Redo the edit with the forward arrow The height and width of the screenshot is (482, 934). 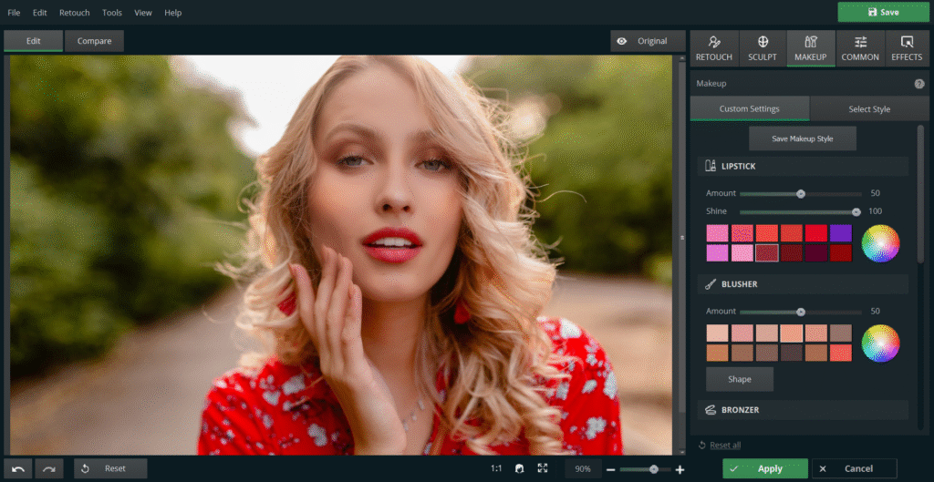pyautogui.click(x=49, y=469)
